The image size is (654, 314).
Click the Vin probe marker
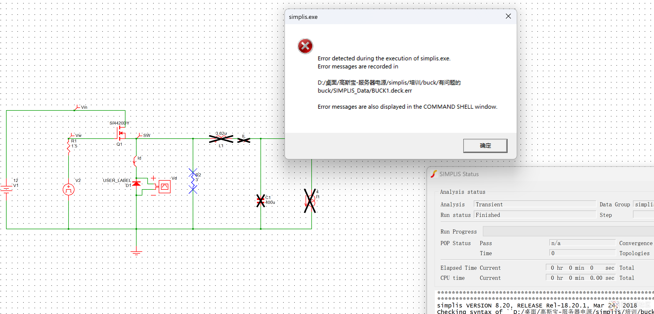(77, 107)
